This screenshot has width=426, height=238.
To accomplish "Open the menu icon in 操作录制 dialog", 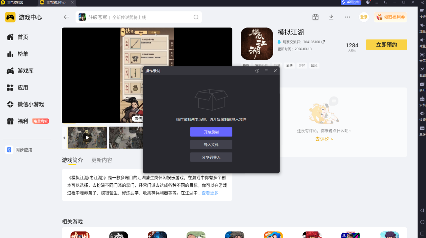I will click(x=266, y=71).
